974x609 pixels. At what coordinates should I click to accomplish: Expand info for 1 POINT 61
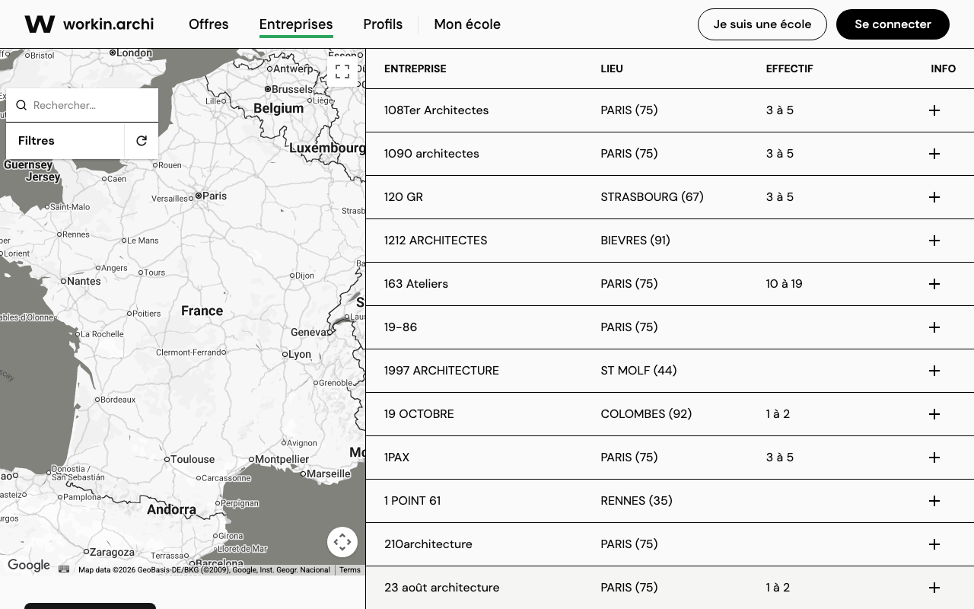coord(934,501)
